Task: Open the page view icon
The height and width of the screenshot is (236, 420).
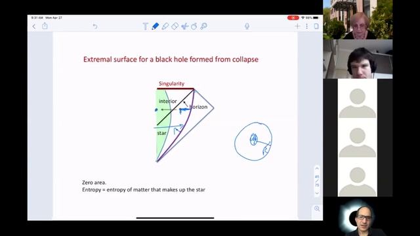Action: [x=316, y=26]
